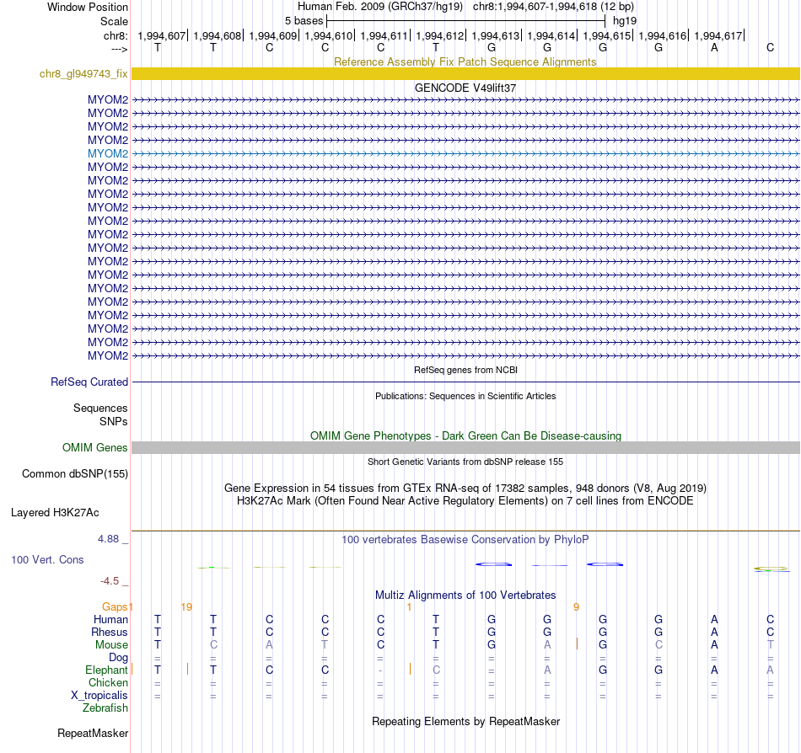Click the X_tropicalis alignment row label
Screen dimensions: 801x753
tap(99, 696)
